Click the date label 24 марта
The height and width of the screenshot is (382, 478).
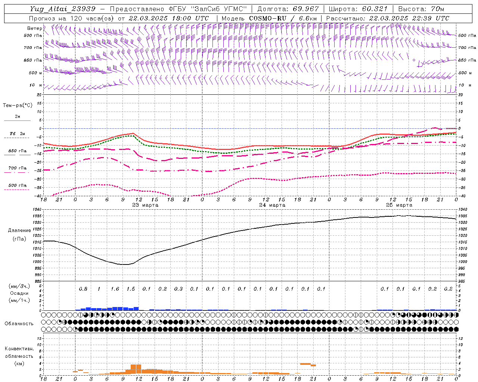(272, 205)
